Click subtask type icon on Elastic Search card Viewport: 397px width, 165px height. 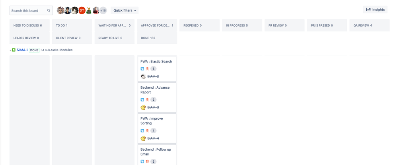coord(142,69)
